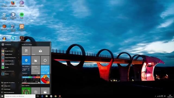
Task: Click the JavaDevOne user account
Action: [x=6, y=44]
